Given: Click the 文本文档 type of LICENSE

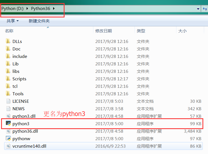Looking at the screenshot, I should [145, 101].
